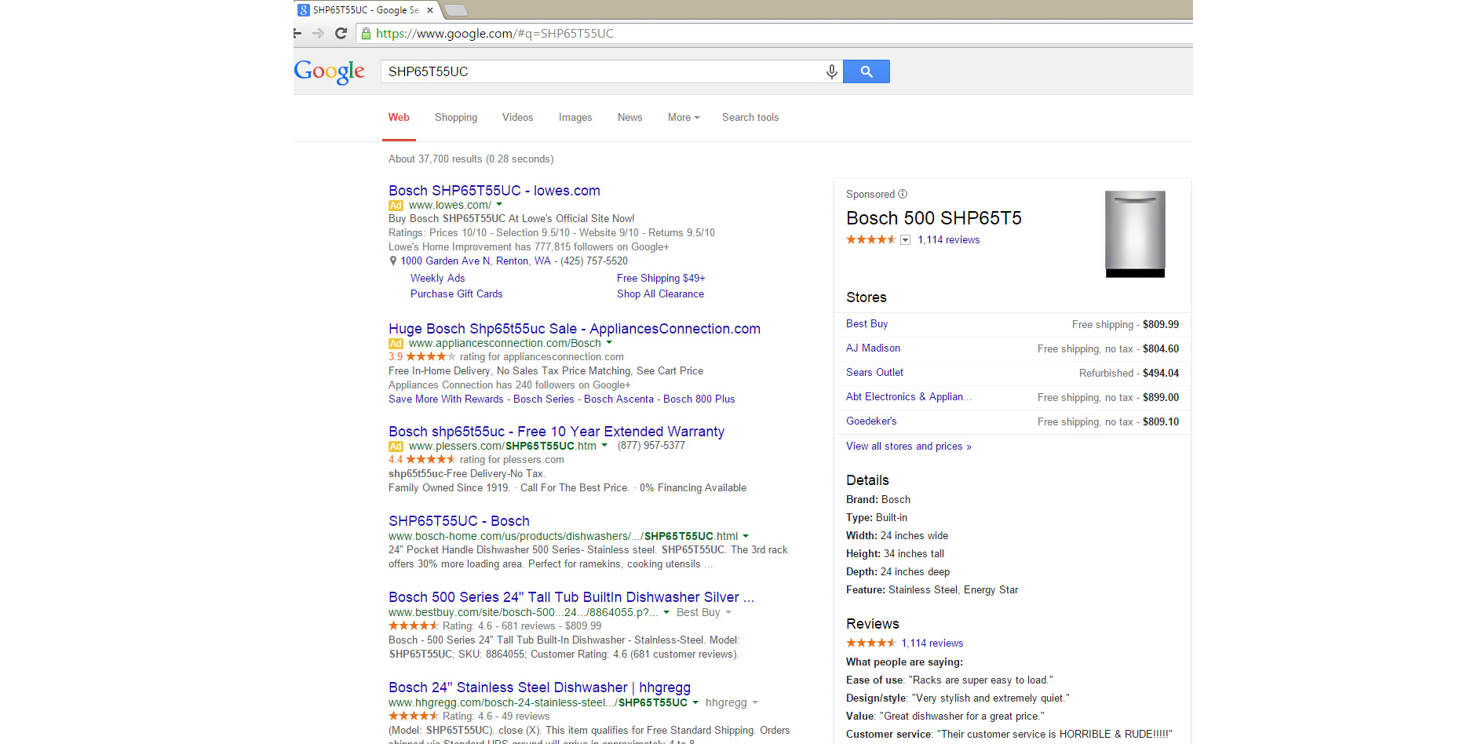Click the Customer service review label
Image resolution: width=1474 pixels, height=744 pixels.
890,735
